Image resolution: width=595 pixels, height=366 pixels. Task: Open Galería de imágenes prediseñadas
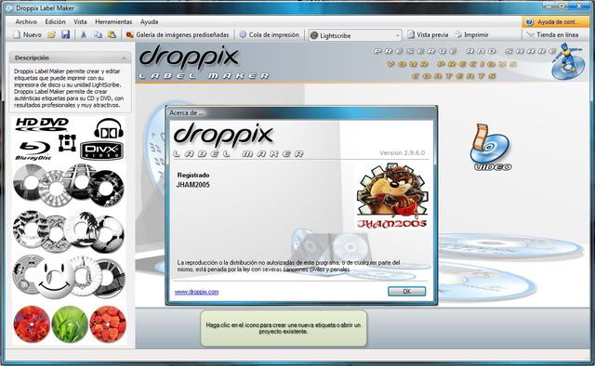click(178, 35)
